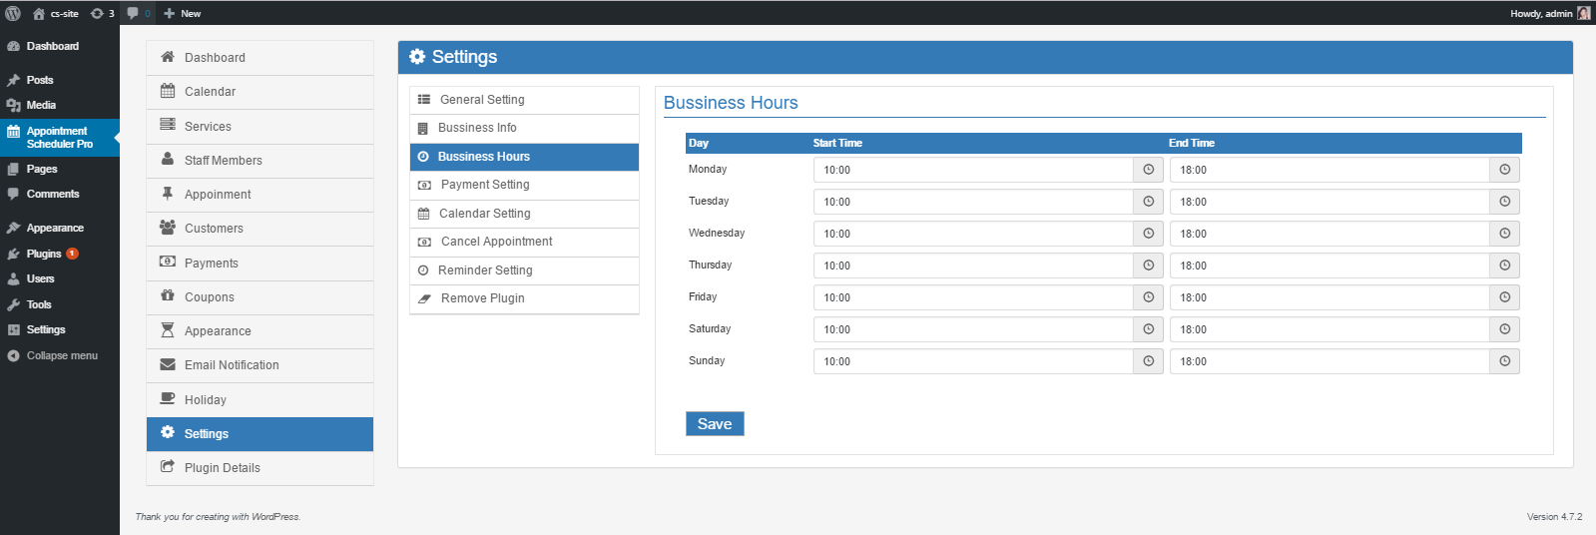1596x535 pixels.
Task: Click the Tuesday start time field
Action: click(973, 202)
